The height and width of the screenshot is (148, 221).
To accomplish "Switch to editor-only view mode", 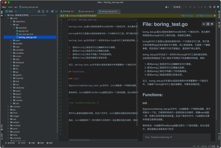I will [x=204, y=24].
